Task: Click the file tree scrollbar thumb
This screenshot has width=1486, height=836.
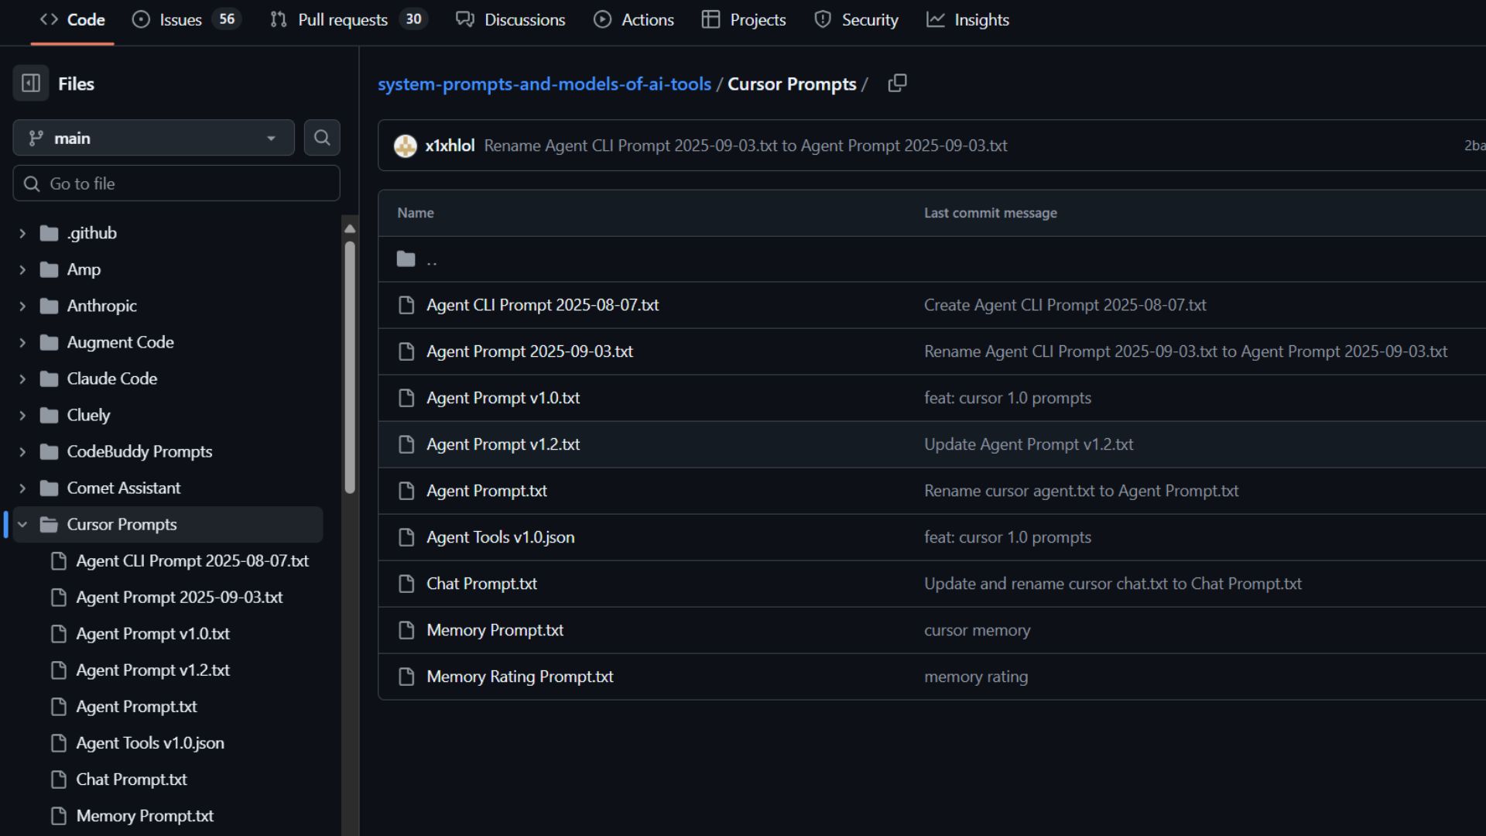Action: pos(350,368)
